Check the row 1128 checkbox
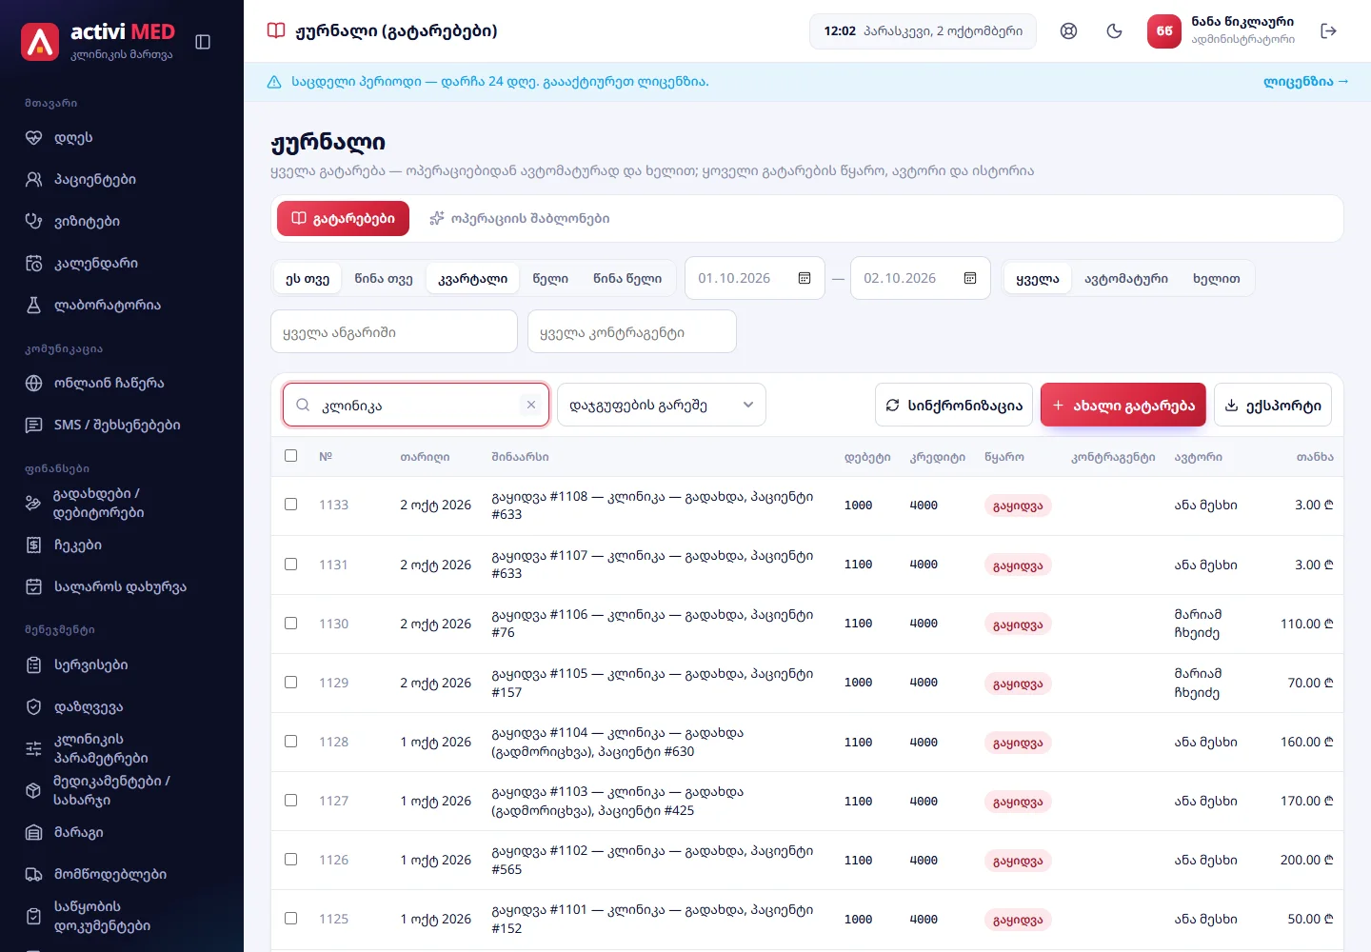The height and width of the screenshot is (952, 1371). pyautogui.click(x=291, y=742)
